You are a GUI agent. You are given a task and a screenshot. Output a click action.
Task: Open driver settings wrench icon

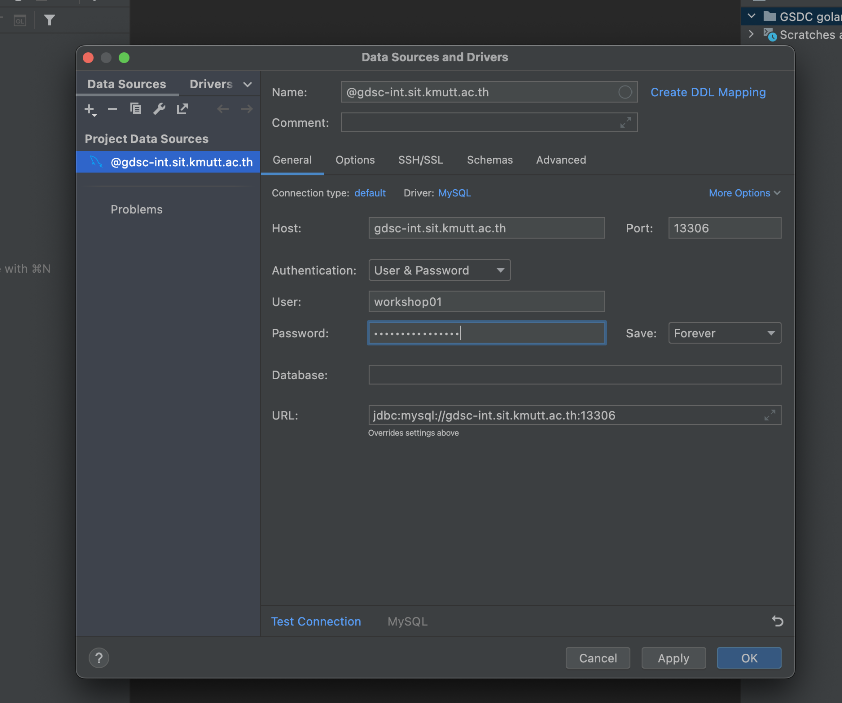coord(159,109)
